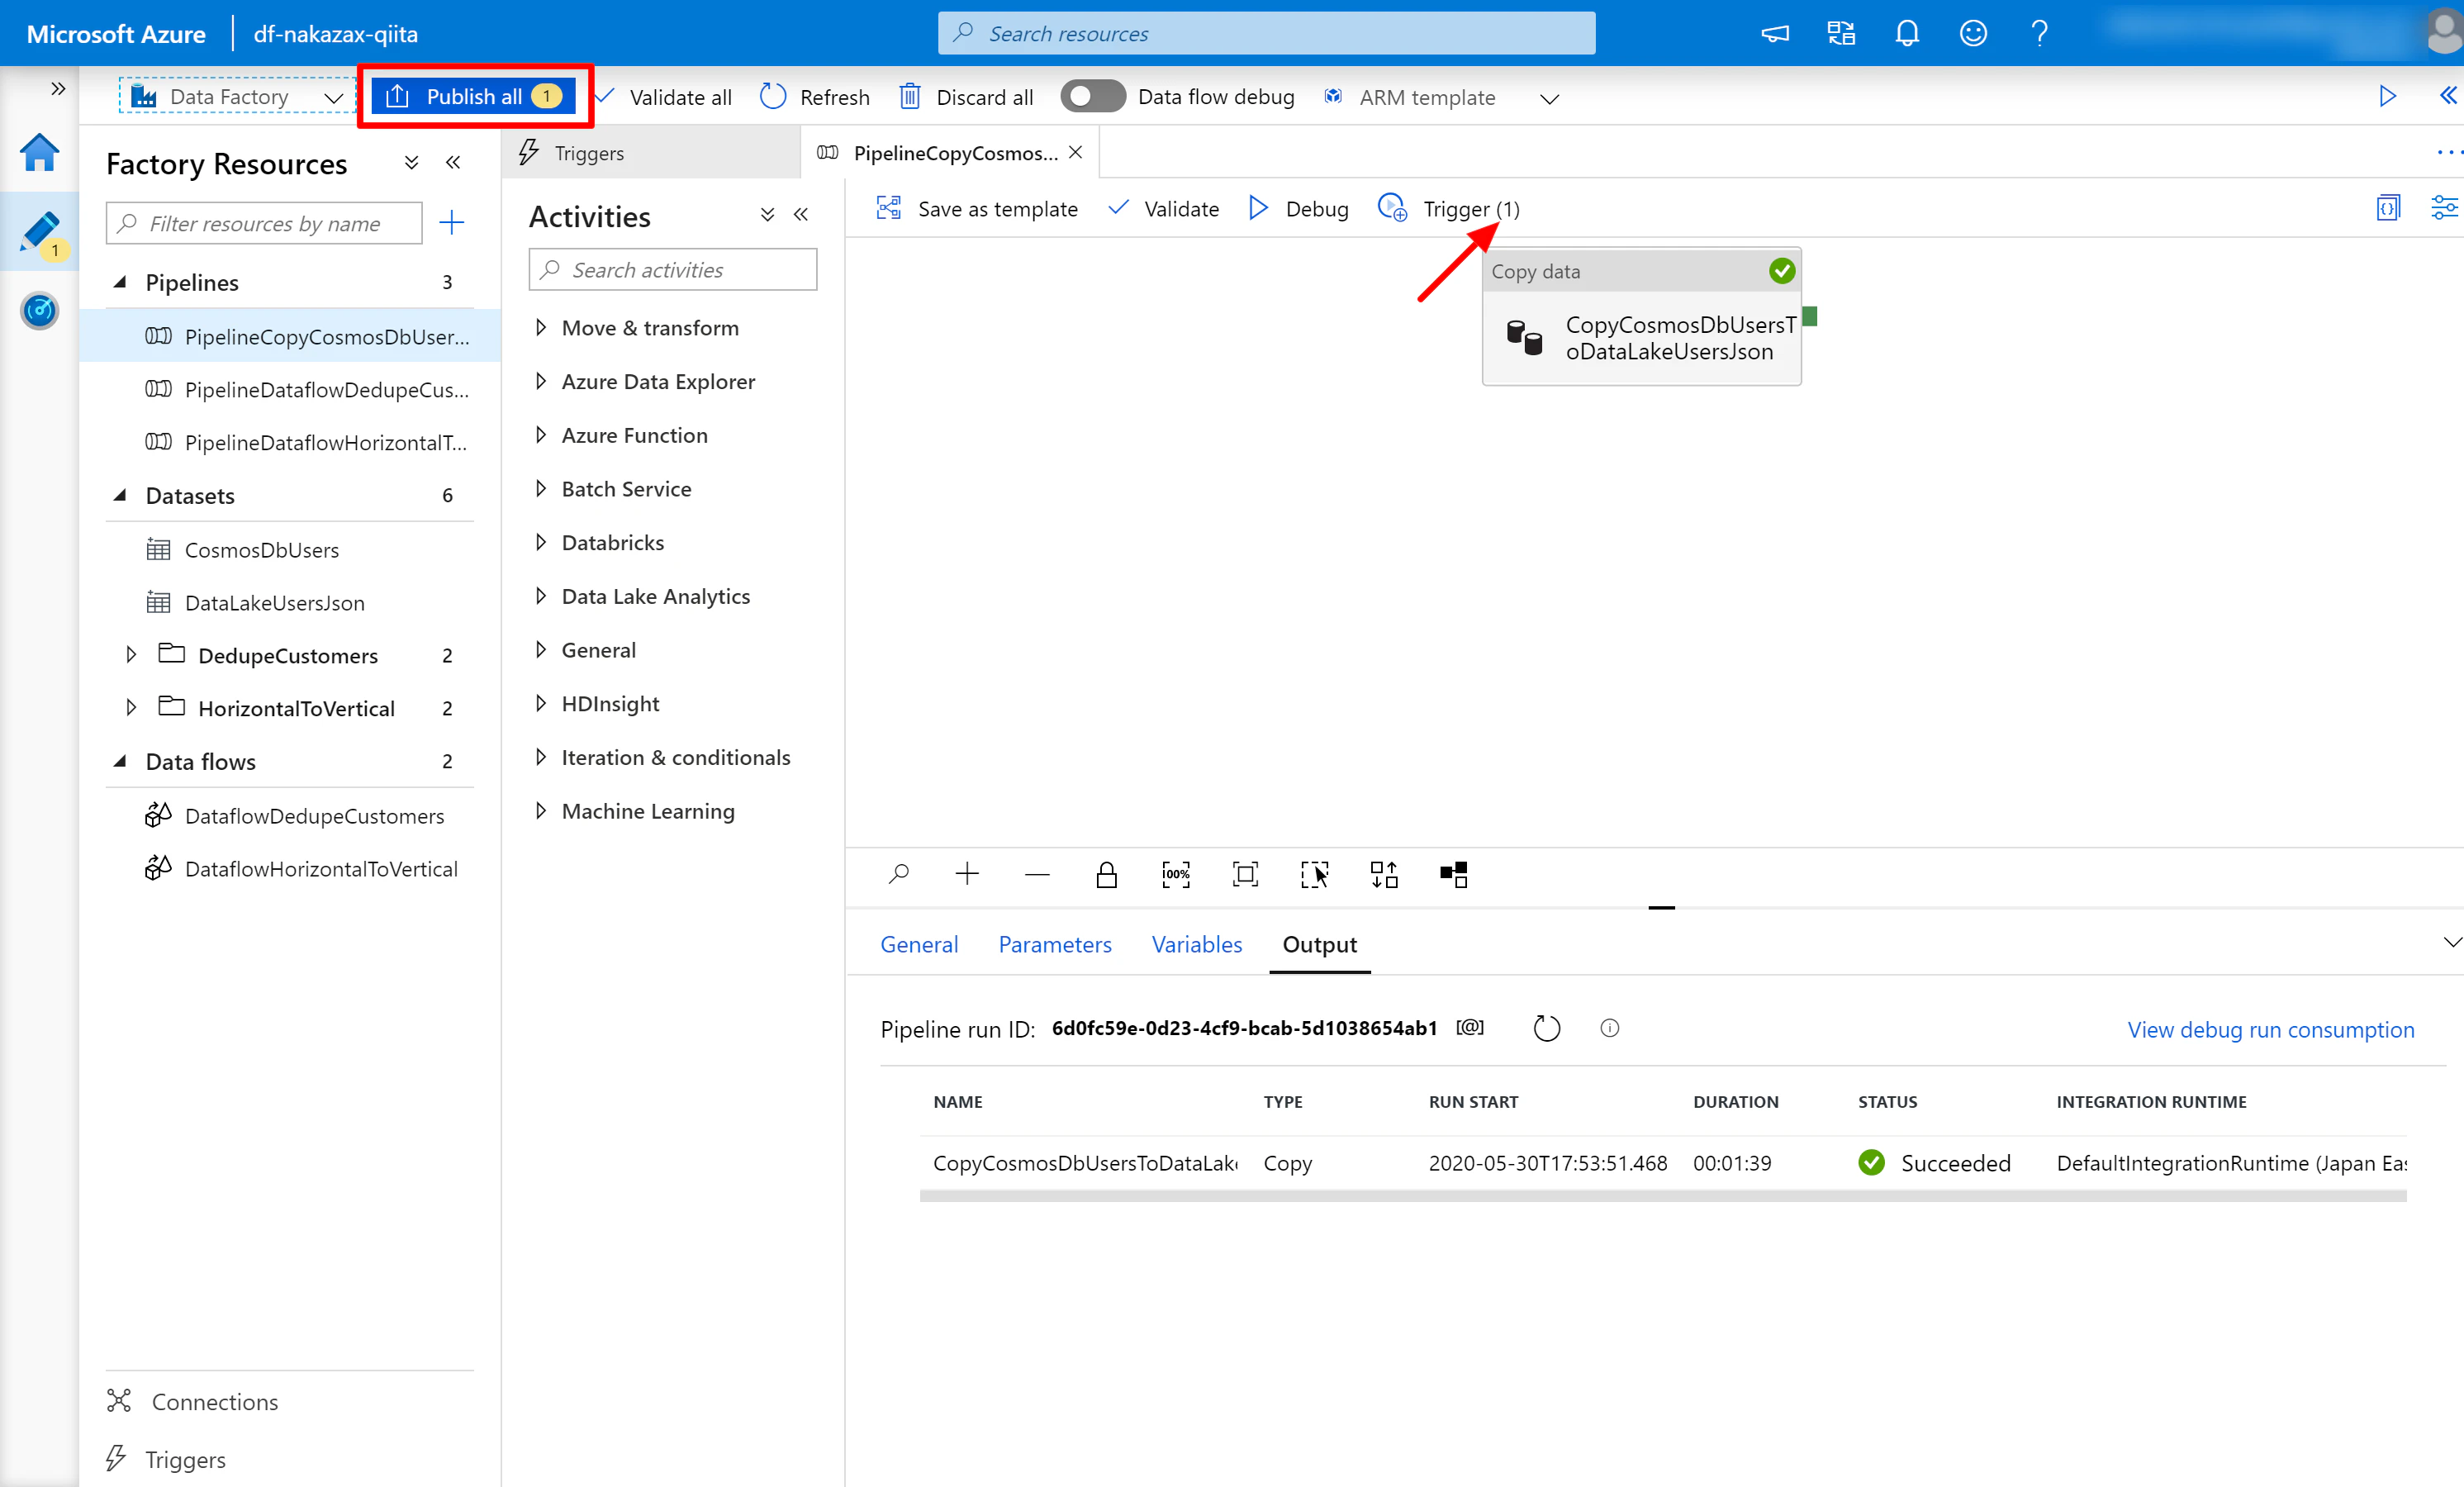Image resolution: width=2464 pixels, height=1487 pixels.
Task: Open the Home icon in left sidebar
Action: point(39,152)
